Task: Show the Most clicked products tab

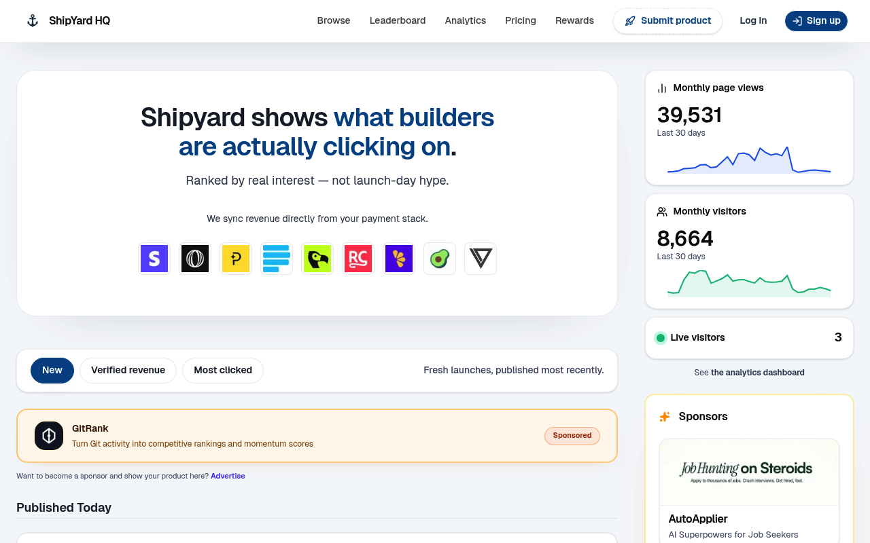Action: pos(223,371)
